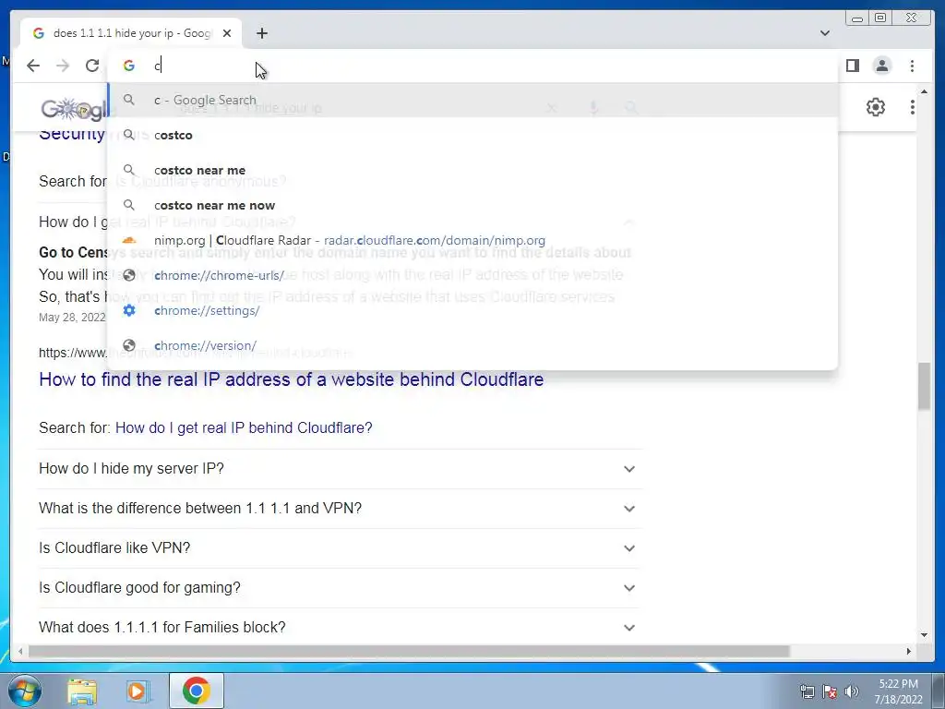The height and width of the screenshot is (709, 945).
Task: Expand 'Is Cloudflare good for gaming?' question
Action: point(340,588)
